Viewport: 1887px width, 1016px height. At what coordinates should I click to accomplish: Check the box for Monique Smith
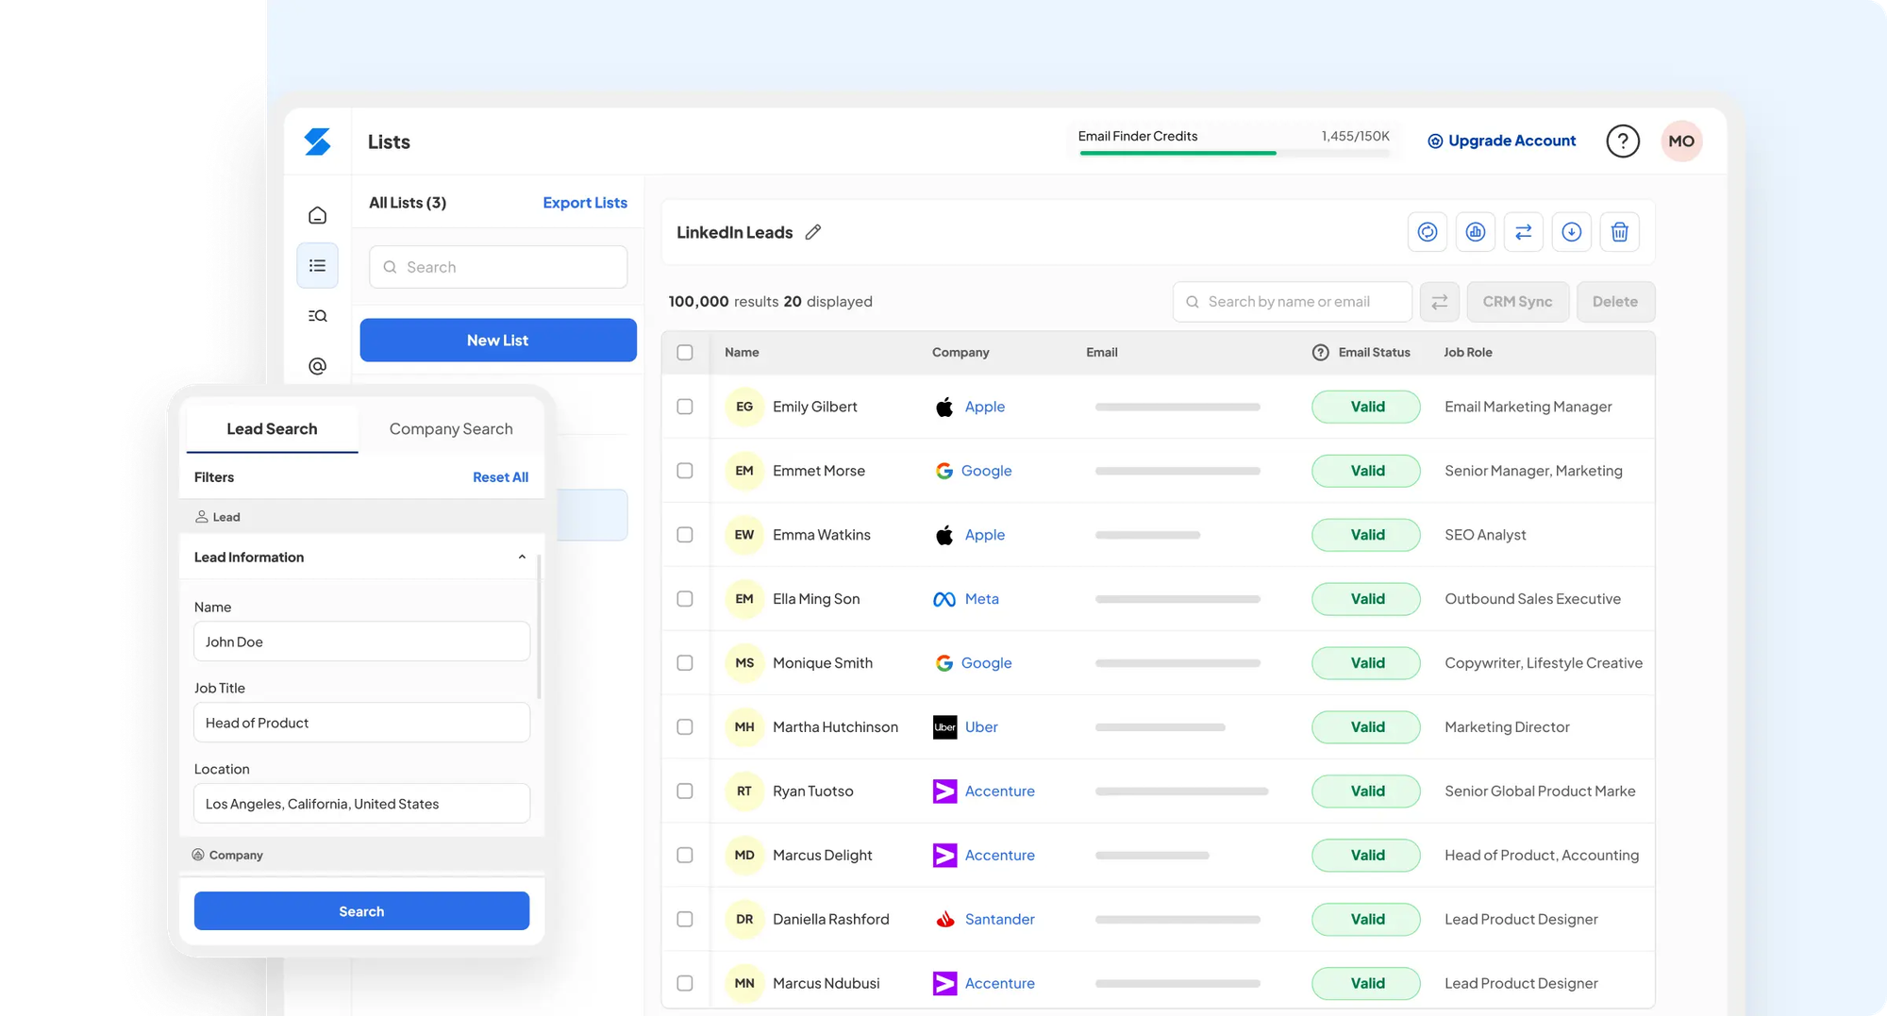click(685, 663)
